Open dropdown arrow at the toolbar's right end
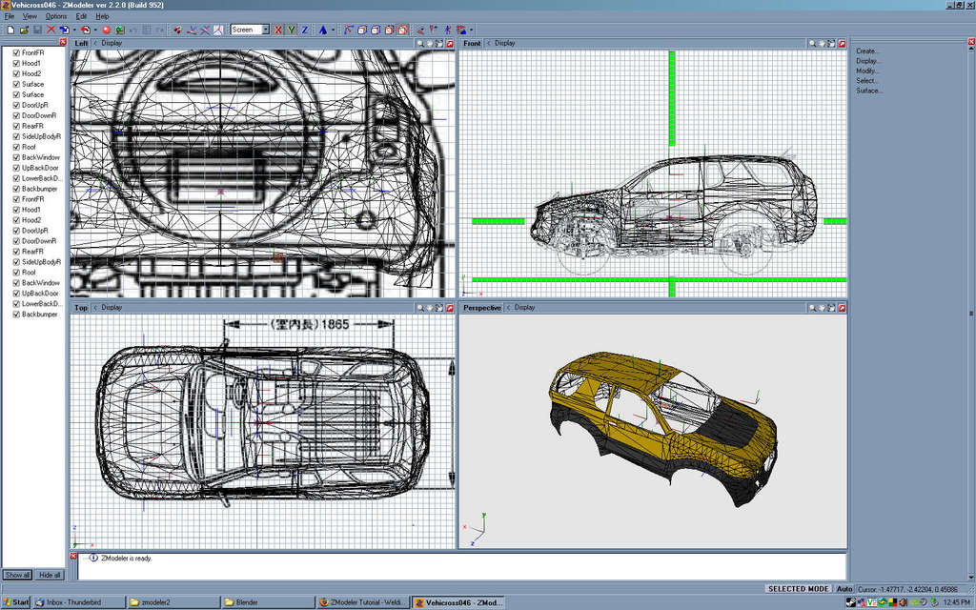Image resolution: width=976 pixels, height=610 pixels. click(471, 30)
